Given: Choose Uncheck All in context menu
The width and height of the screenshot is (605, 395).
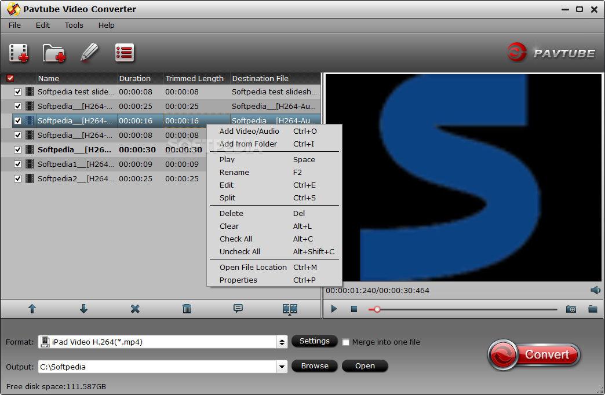Looking at the screenshot, I should click(274, 251).
